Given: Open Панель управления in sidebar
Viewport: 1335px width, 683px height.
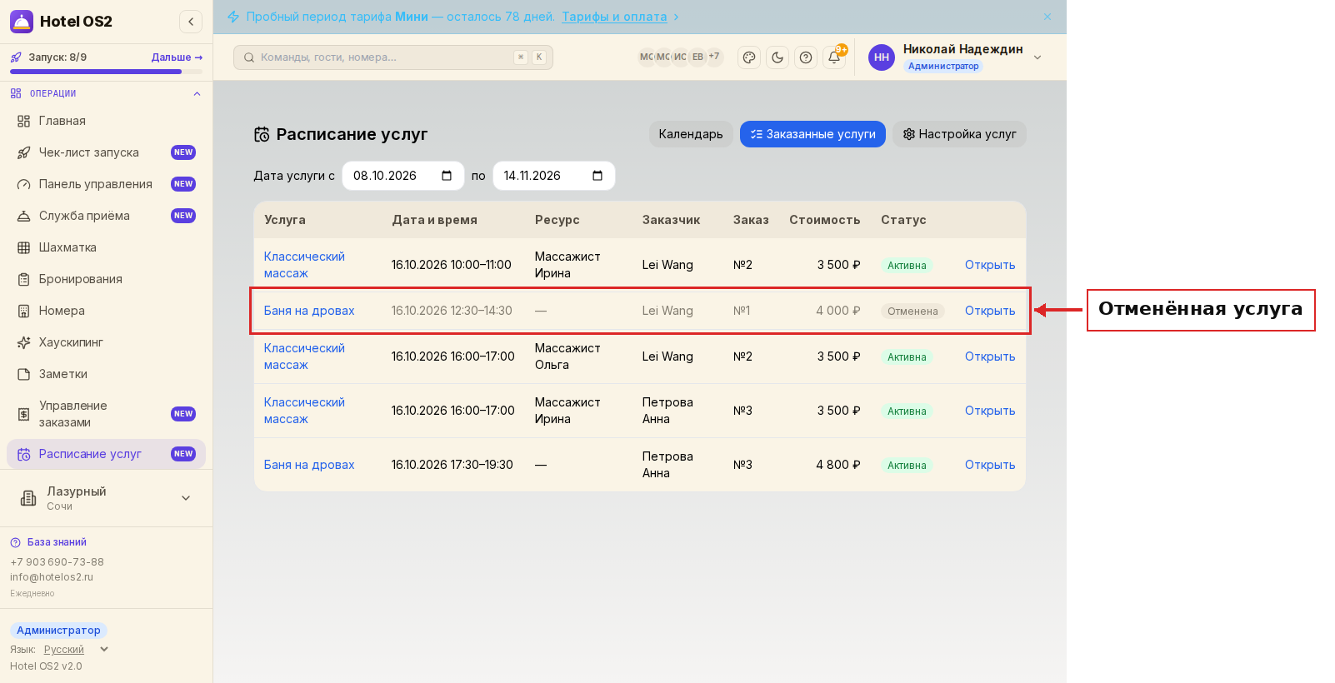Looking at the screenshot, I should click(x=106, y=184).
